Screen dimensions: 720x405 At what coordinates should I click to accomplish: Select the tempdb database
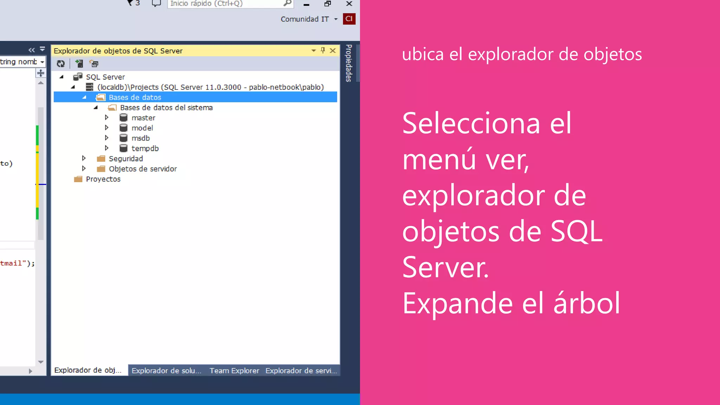tap(145, 148)
